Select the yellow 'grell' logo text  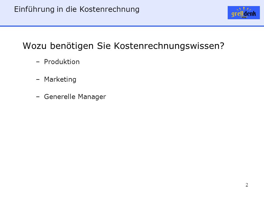tap(237, 14)
